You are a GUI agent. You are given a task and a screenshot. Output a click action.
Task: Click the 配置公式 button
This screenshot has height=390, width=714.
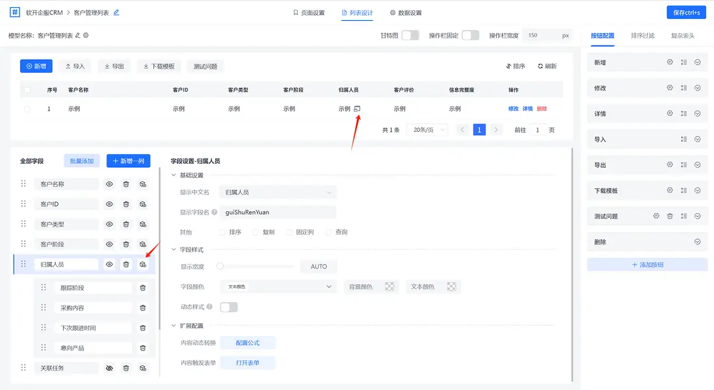click(248, 343)
